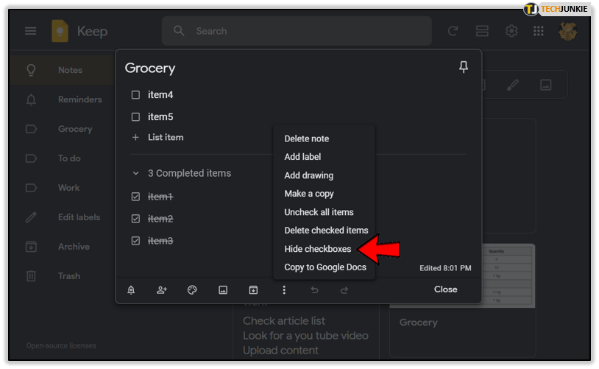This screenshot has width=599, height=369.
Task: Archive the Grocery note
Action: (x=253, y=290)
